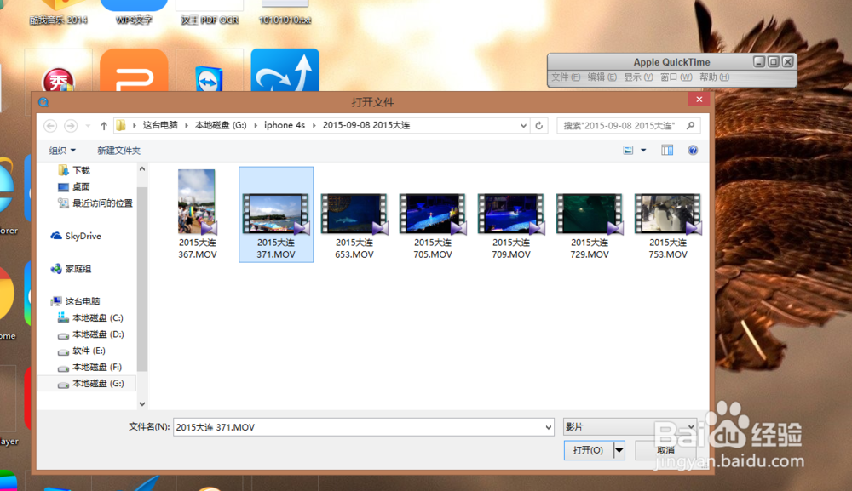The height and width of the screenshot is (491, 852).
Task: Refresh the folder listing
Action: pyautogui.click(x=539, y=126)
